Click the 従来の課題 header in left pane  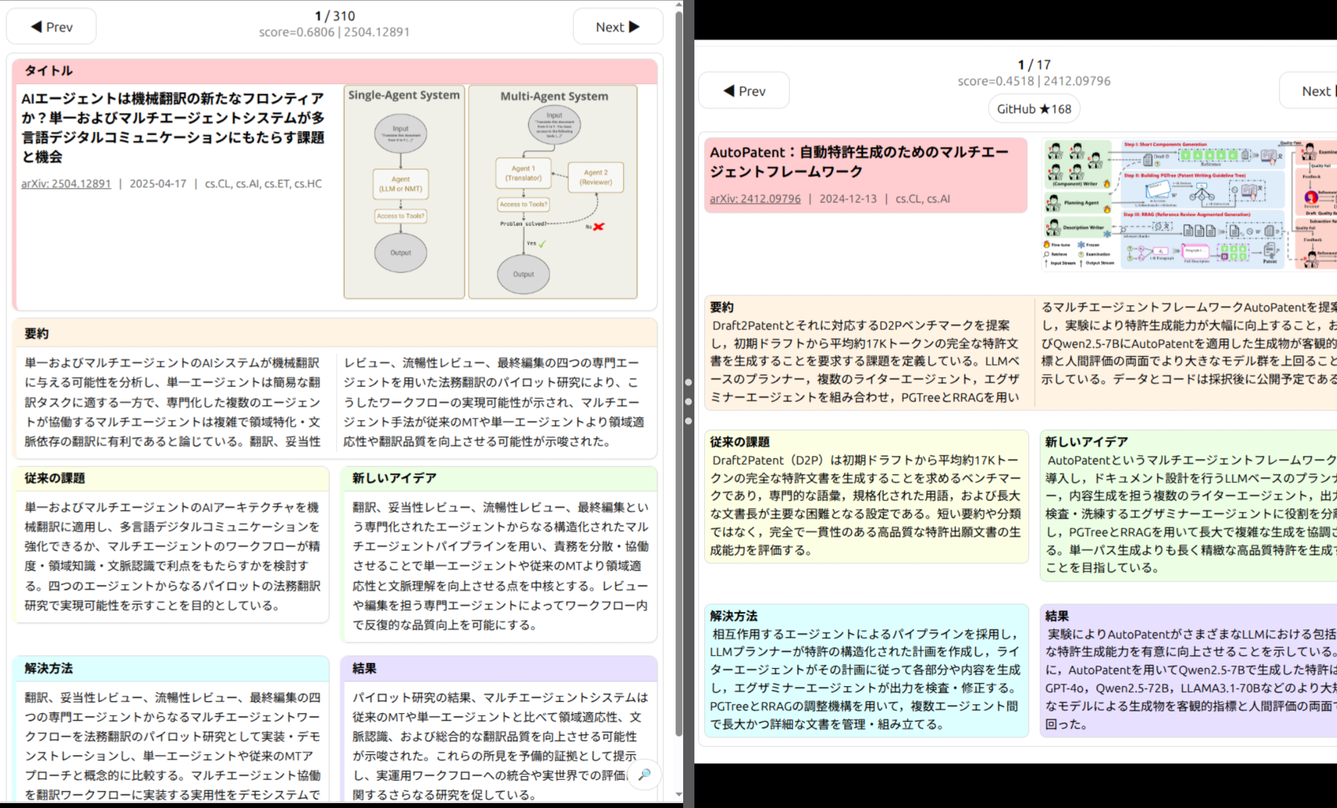click(54, 478)
